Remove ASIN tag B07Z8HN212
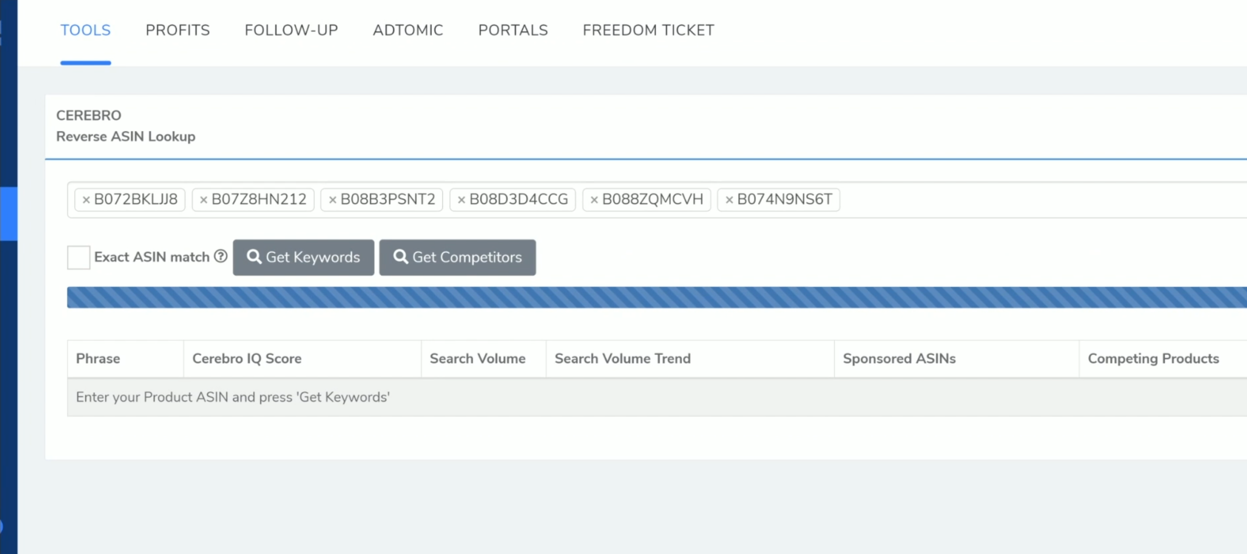The width and height of the screenshot is (1247, 554). (204, 200)
